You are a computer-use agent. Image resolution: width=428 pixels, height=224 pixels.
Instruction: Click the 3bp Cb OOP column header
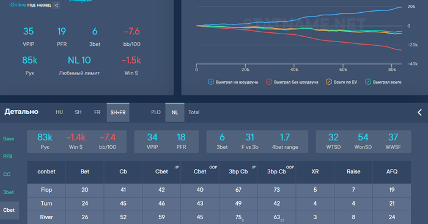pos(277,172)
